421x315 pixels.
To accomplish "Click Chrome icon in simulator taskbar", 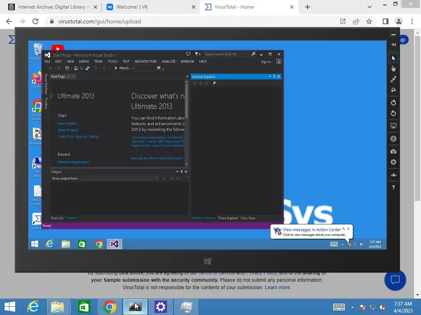I will coord(99,244).
